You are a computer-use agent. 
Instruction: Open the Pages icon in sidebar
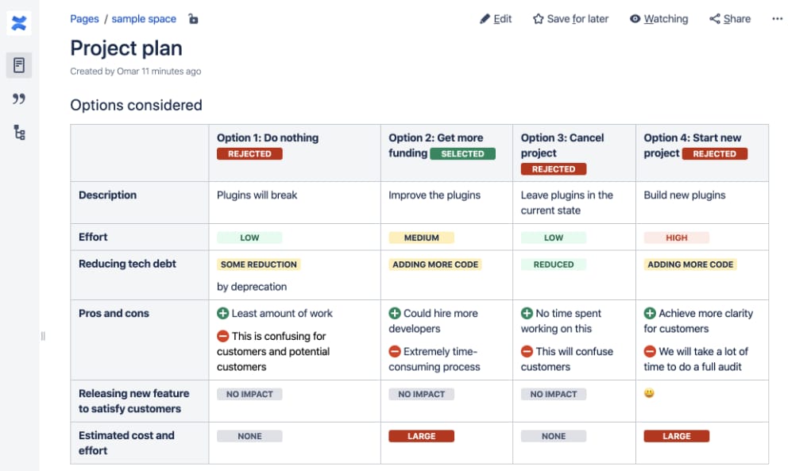click(x=19, y=65)
